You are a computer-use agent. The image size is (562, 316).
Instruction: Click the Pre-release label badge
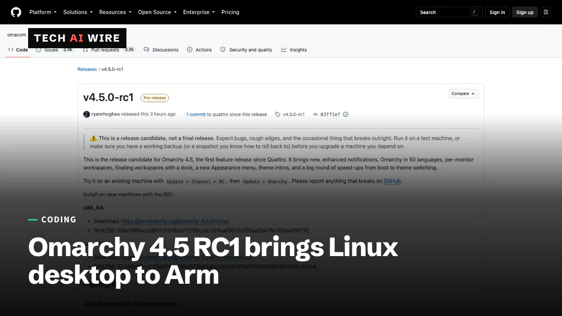click(155, 98)
